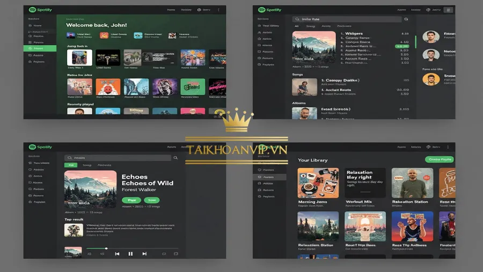Click the playback progress slider in Echoes of Wild window
Image resolution: width=483 pixels, height=272 pixels.
pyautogui.click(x=132, y=248)
